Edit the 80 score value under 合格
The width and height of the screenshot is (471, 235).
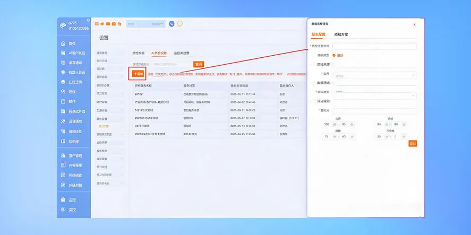click(396, 124)
